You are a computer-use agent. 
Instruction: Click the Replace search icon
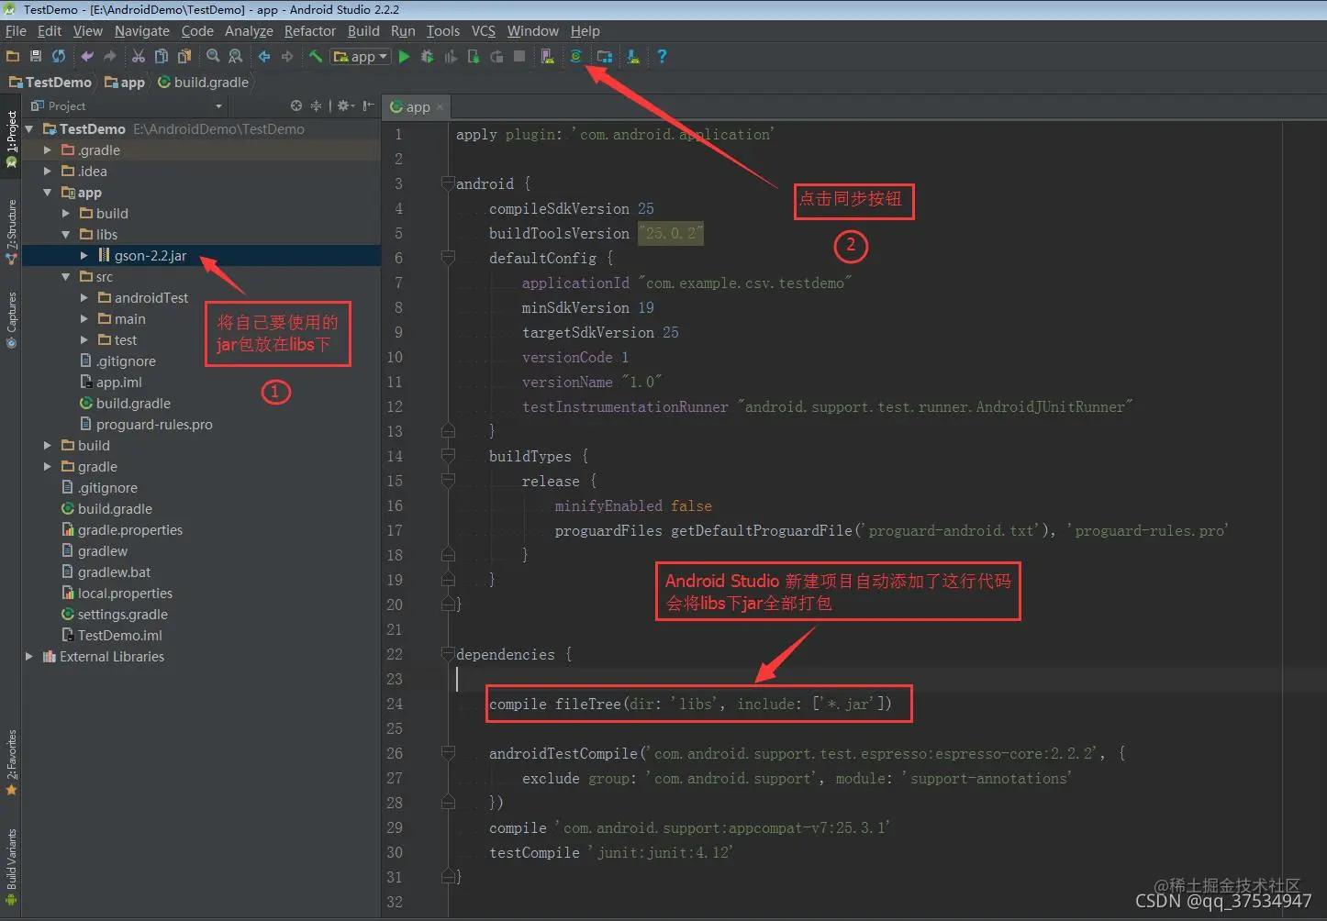tap(236, 57)
